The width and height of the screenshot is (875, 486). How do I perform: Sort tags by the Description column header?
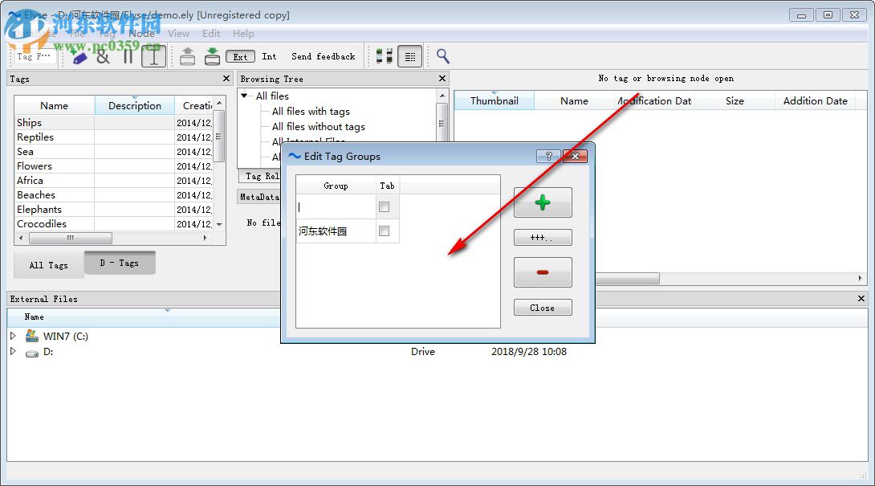point(135,105)
